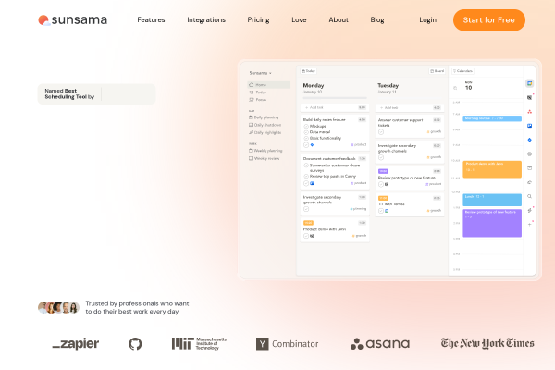Mark Answer customer support tickets complete
The width and height of the screenshot is (555, 370).
(x=381, y=132)
